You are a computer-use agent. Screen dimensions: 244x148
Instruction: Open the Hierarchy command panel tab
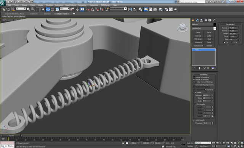pos(201,20)
